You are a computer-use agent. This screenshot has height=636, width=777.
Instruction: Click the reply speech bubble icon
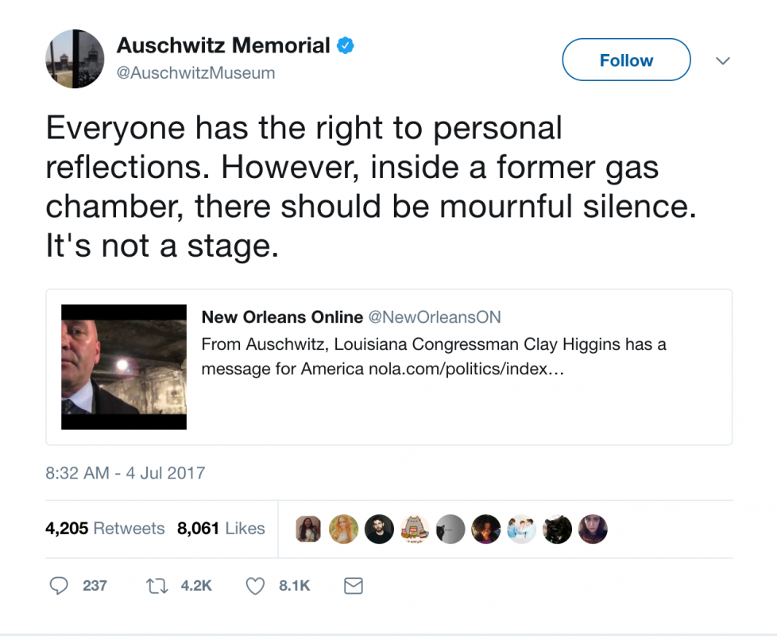click(x=59, y=585)
